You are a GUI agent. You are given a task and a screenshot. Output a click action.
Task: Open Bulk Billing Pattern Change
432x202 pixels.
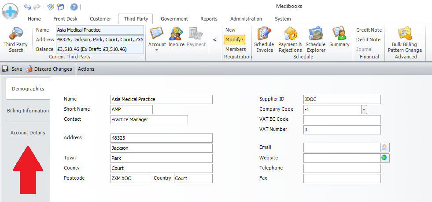405,40
